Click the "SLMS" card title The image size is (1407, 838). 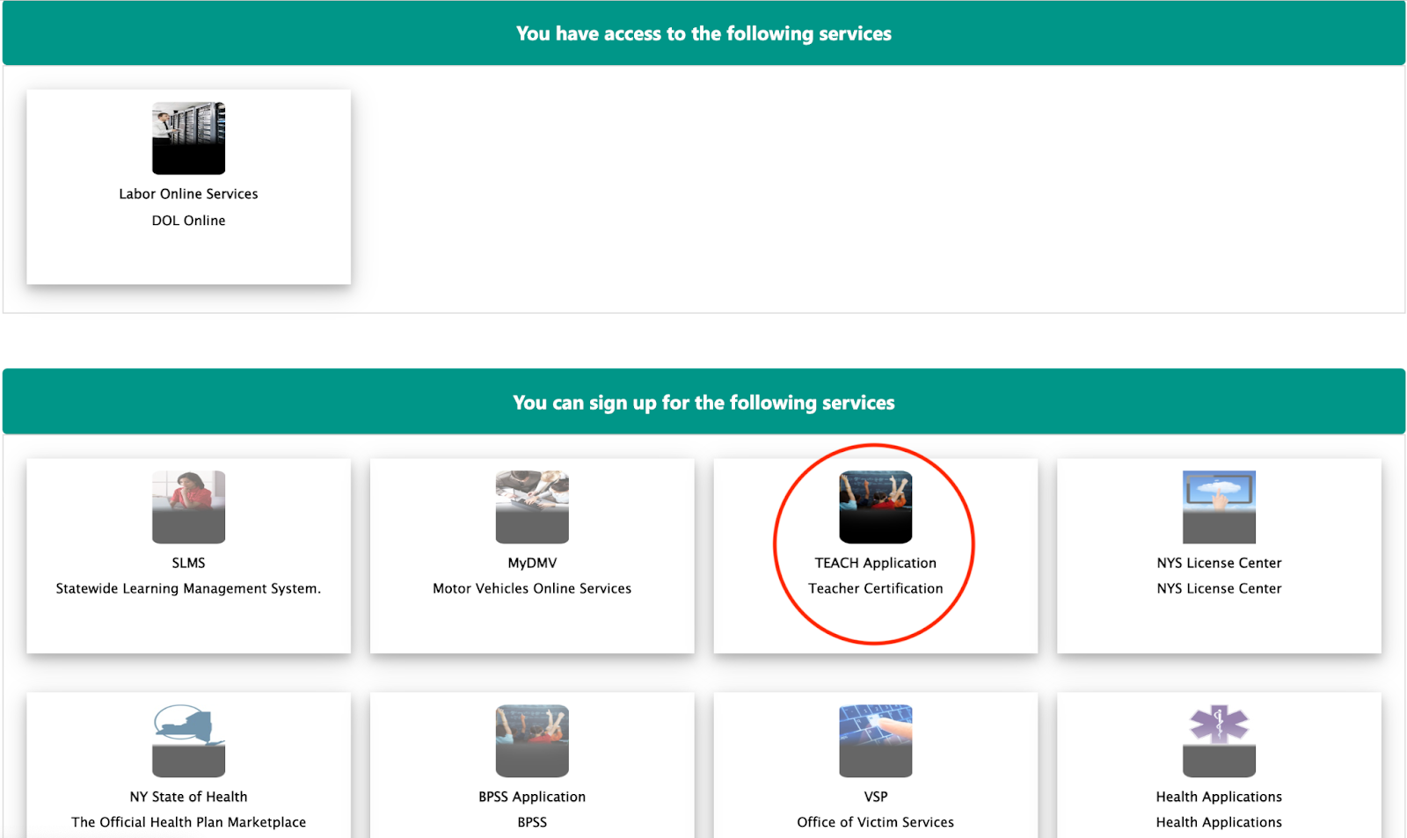coord(188,563)
